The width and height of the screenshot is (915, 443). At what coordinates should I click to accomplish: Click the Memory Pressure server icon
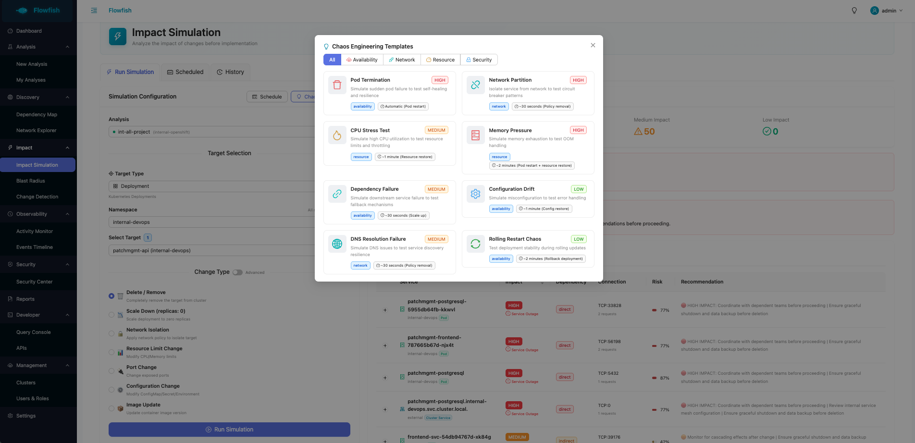(476, 135)
